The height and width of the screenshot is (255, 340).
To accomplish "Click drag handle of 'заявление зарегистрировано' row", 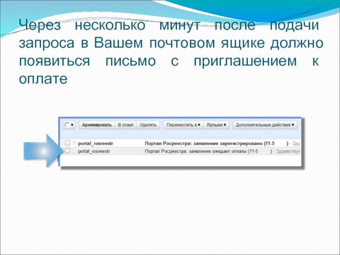I will pos(62,143).
